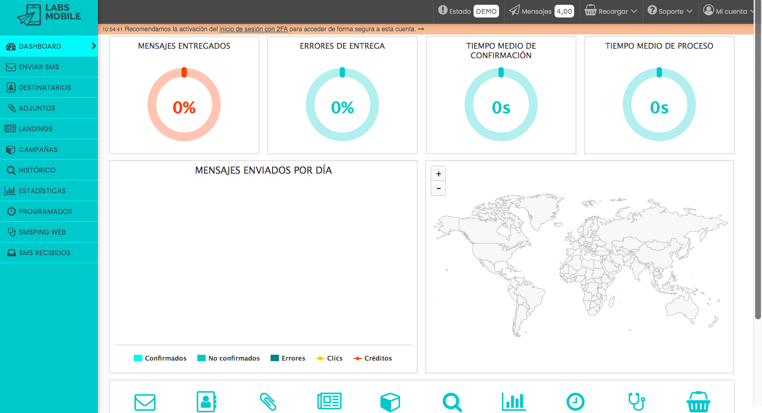Click the DEMO status badge
Image resolution: width=762 pixels, height=413 pixels.
coord(486,11)
